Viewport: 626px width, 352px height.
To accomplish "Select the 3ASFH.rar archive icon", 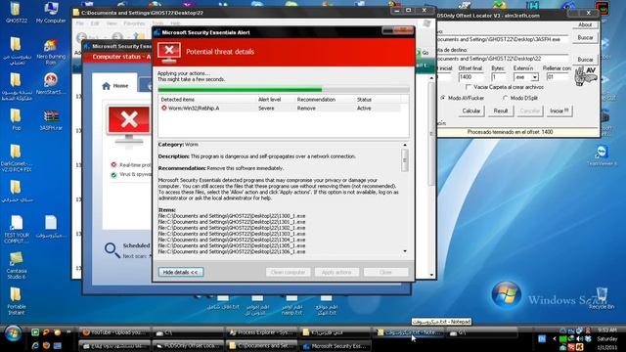I will click(x=51, y=119).
